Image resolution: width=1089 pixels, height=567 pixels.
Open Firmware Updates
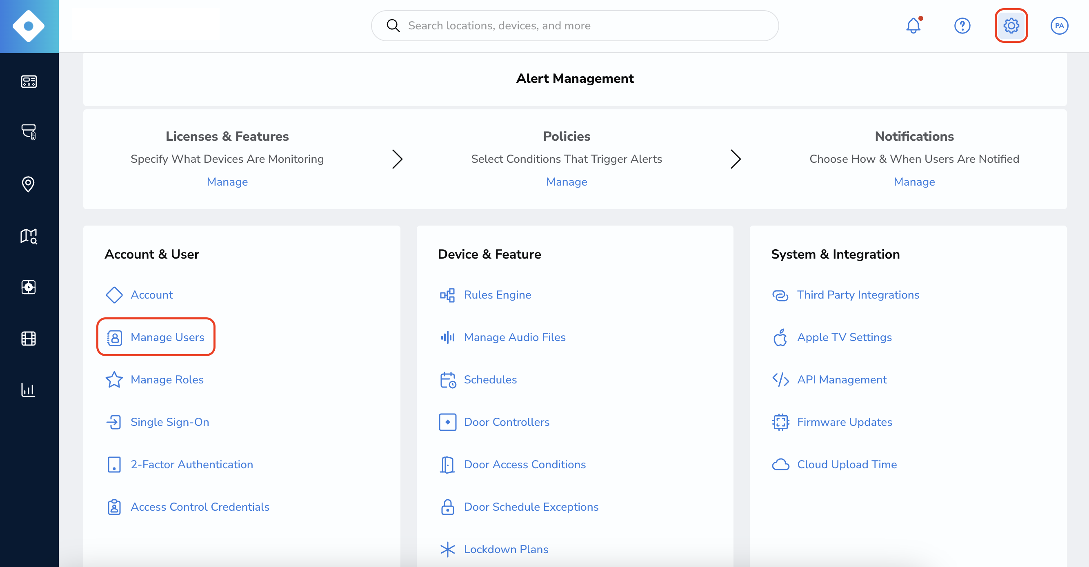tap(844, 422)
